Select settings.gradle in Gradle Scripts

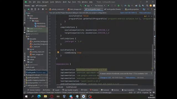pos(37,85)
